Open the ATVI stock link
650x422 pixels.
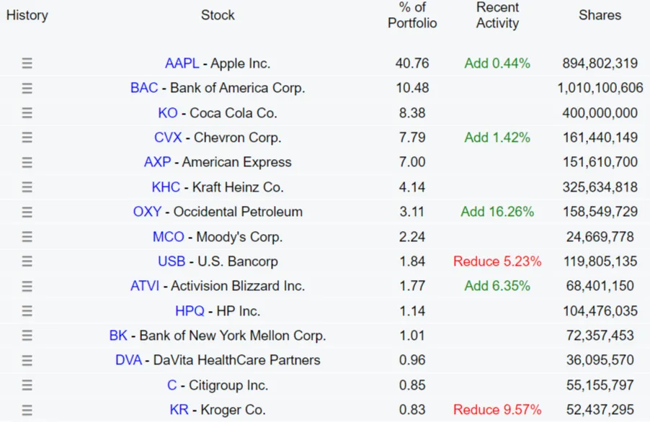pyautogui.click(x=145, y=286)
